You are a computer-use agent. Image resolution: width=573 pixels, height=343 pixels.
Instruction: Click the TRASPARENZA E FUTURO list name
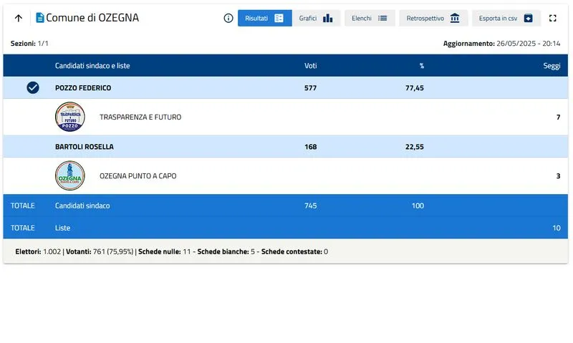coord(140,117)
